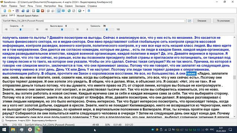This screenshot has width=237, height=133.
Task: Switch to the SAPI 5 tab
Action: click(12, 16)
